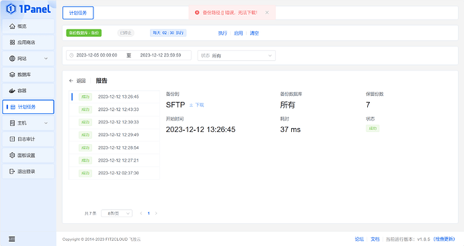Open the 状态 所有 status dropdown
464x246 pixels.
point(237,56)
